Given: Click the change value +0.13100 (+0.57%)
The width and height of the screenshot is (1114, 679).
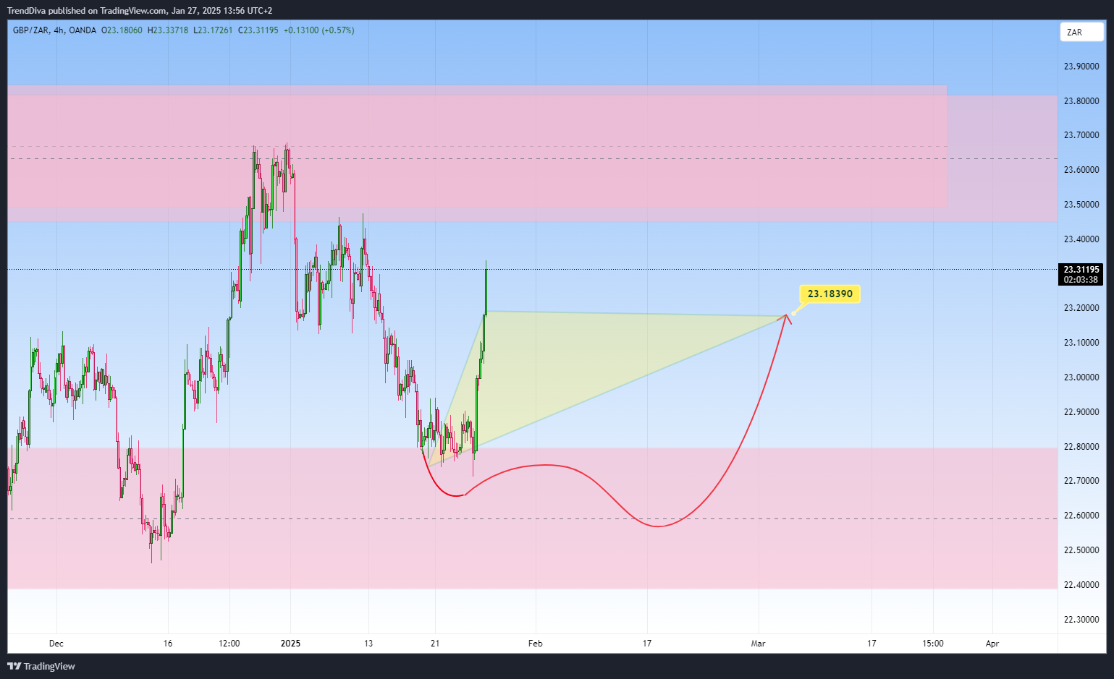Looking at the screenshot, I should point(318,30).
